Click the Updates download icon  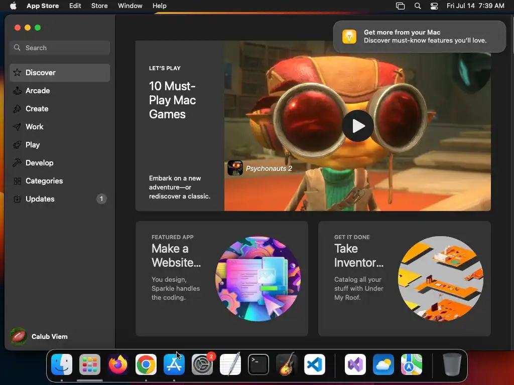(x=17, y=199)
